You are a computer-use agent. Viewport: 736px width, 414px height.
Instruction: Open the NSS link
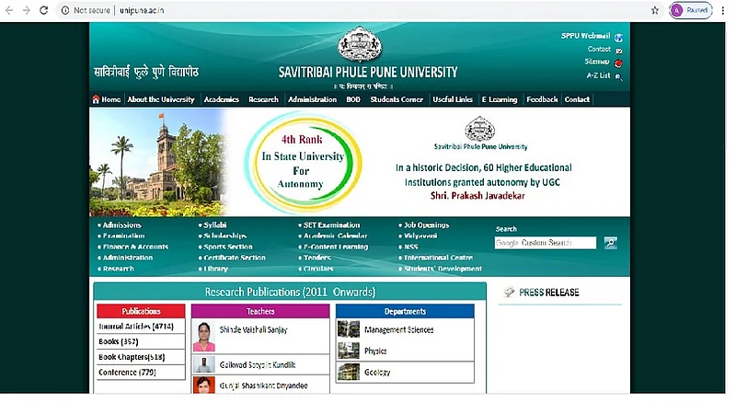(410, 247)
